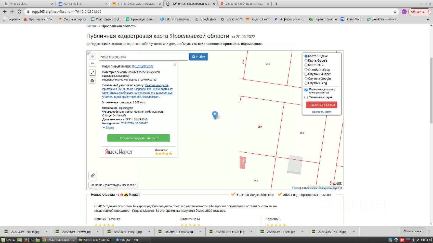Image resolution: width=433 pixels, height=243 pixels.
Task: Open ДомКлик bookmark
Action: (x=382, y=19)
